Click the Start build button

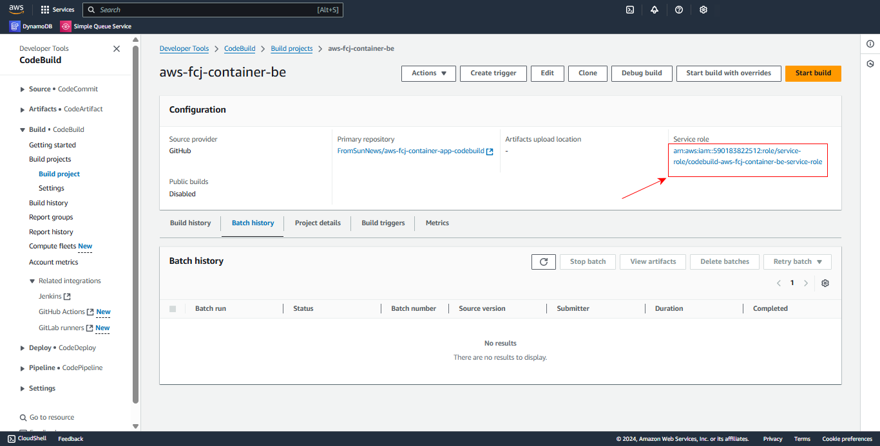[813, 73]
